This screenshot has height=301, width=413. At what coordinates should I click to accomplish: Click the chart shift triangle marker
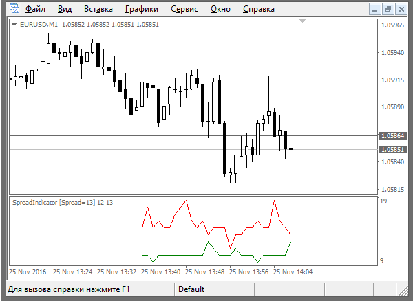(x=302, y=21)
